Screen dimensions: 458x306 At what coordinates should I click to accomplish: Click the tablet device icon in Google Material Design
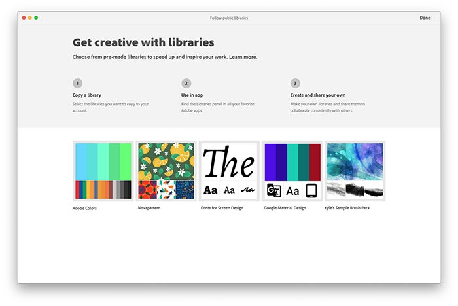pyautogui.click(x=311, y=190)
